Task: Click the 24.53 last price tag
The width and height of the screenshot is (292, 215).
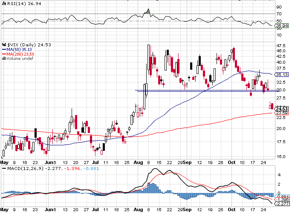Action: (282, 109)
